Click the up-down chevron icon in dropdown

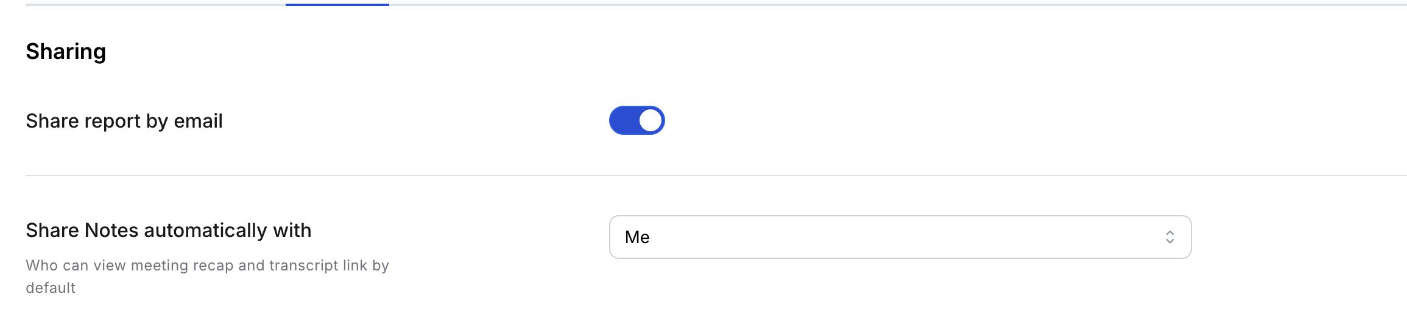(1169, 237)
